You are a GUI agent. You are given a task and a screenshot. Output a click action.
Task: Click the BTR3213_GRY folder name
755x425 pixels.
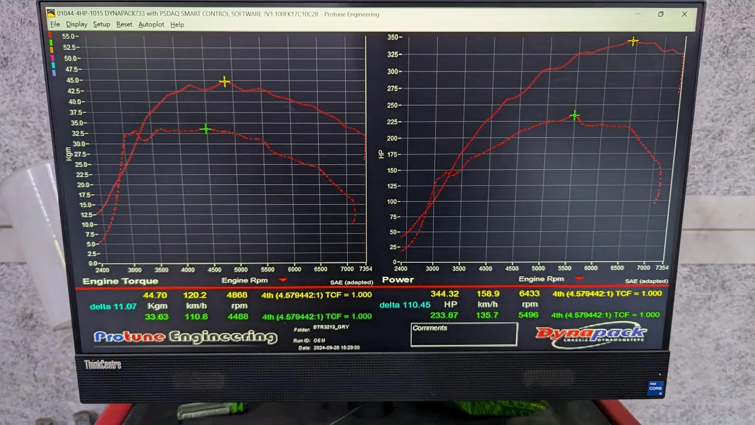click(331, 327)
